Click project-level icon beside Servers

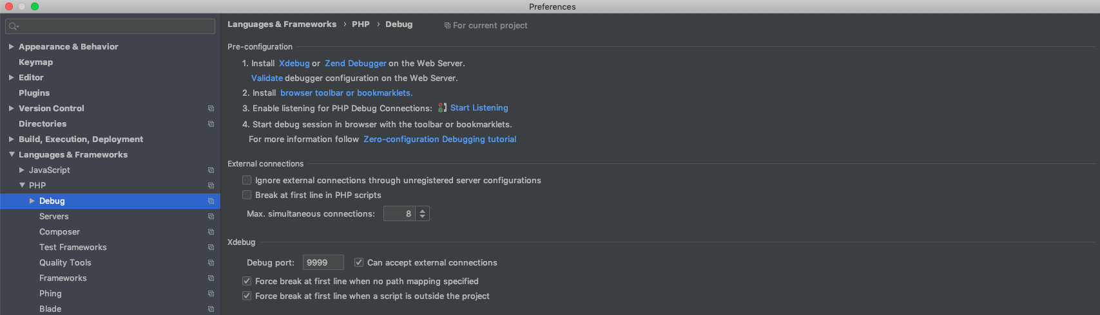point(211,217)
